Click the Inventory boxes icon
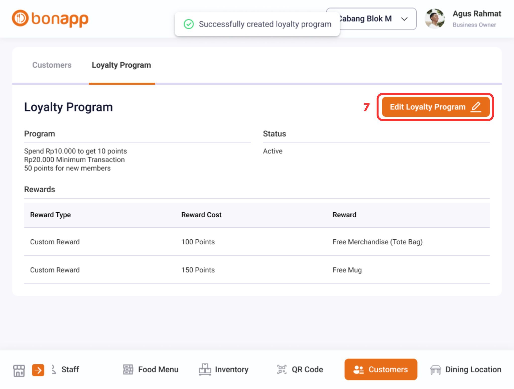This screenshot has height=389, width=514. (205, 369)
